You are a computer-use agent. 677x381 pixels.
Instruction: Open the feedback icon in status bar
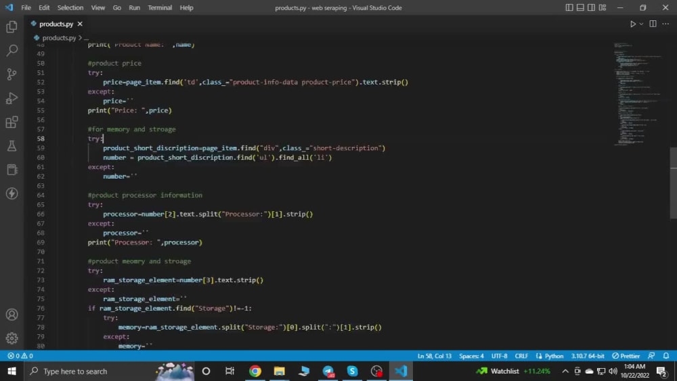coord(651,356)
